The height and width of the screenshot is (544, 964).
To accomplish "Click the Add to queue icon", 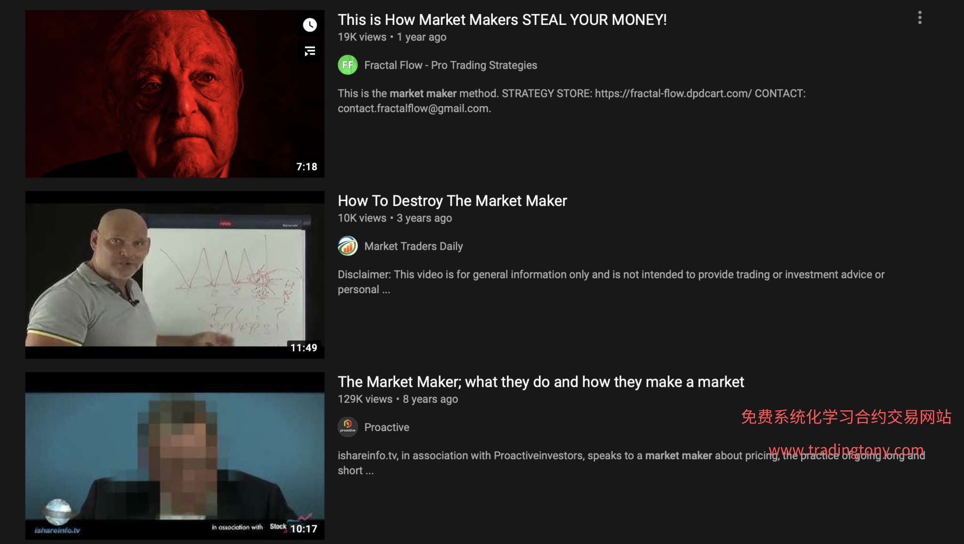I will 310,51.
